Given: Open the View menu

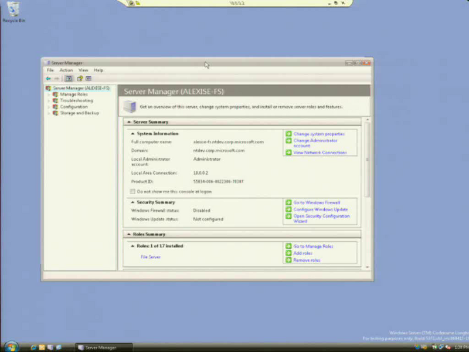Looking at the screenshot, I should [x=83, y=70].
